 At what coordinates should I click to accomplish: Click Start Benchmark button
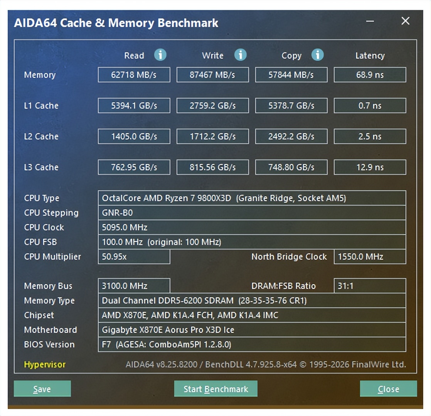click(216, 389)
